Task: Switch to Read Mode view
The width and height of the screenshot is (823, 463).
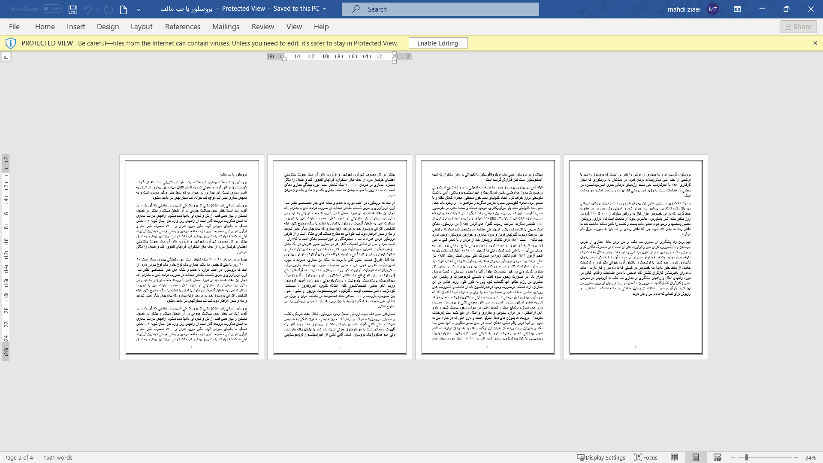Action: point(675,457)
